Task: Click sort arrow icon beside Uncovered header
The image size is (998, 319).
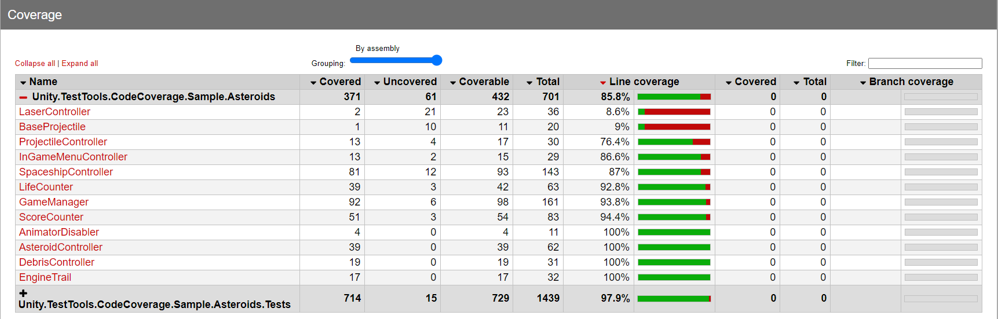Action: pyautogui.click(x=377, y=83)
